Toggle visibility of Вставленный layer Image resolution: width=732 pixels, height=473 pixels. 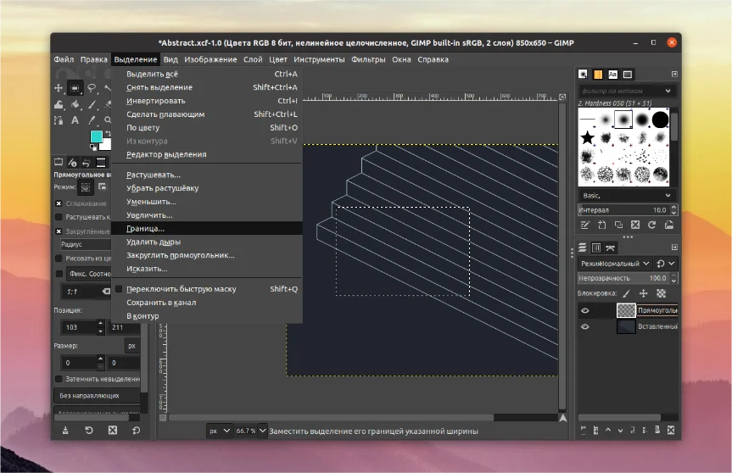585,326
